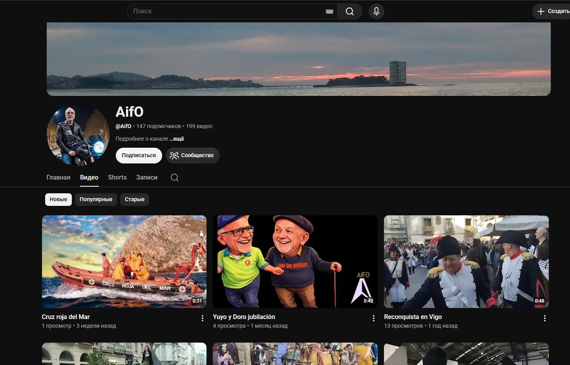Open options menu for Reconquista en Vigo
This screenshot has height=365, width=570.
pos(544,318)
